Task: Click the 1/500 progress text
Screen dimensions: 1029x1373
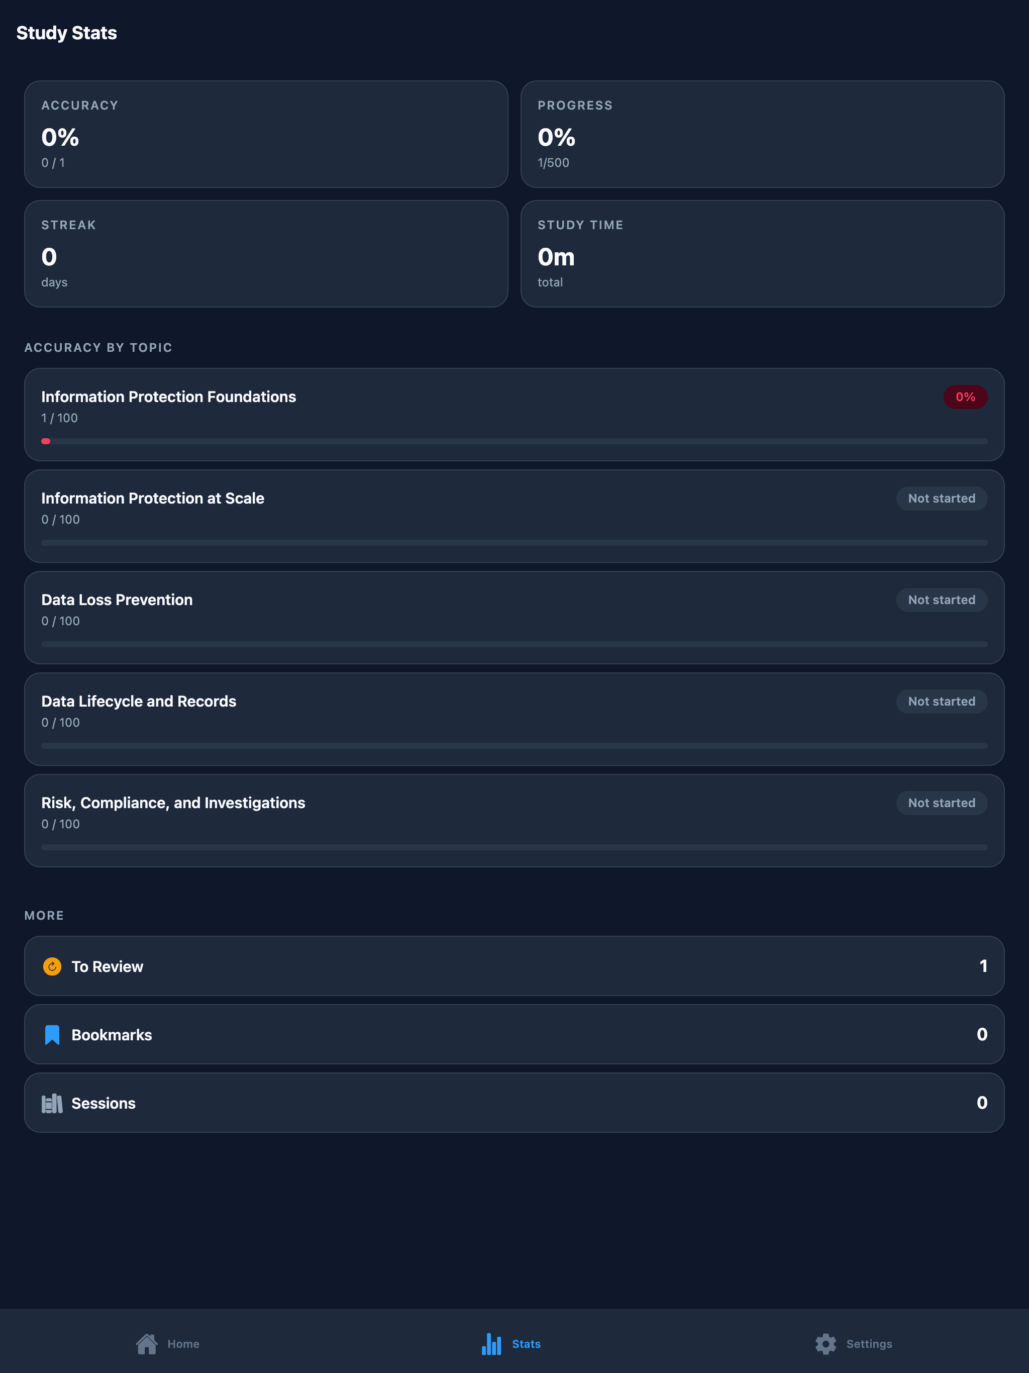Action: (553, 163)
